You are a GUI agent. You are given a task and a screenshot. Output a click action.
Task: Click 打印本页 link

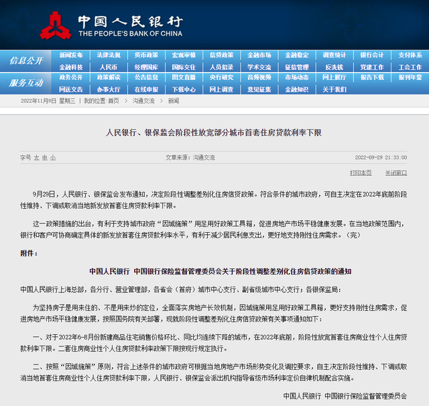coord(361,173)
